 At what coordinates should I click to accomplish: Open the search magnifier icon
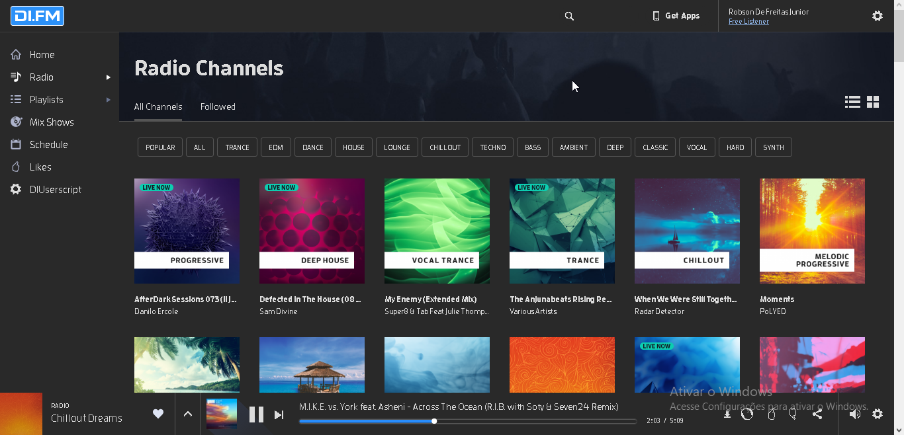[x=569, y=16]
